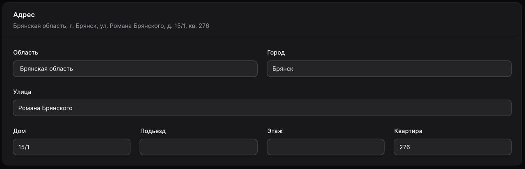The height and width of the screenshot is (169, 525).
Task: Select the Квартира field showing 276
Action: click(x=452, y=147)
